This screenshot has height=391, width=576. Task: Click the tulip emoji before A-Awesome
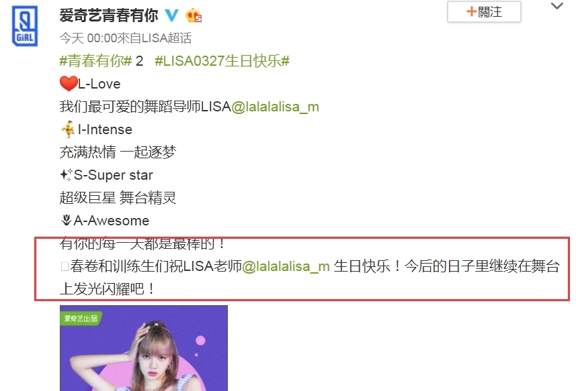coord(66,220)
